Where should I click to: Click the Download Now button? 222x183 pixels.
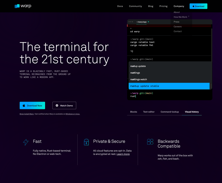click(x=32, y=106)
